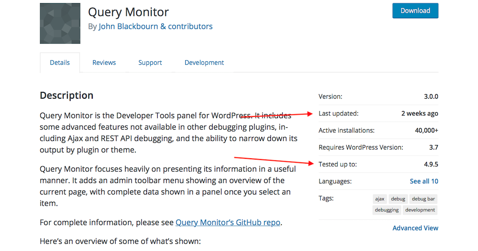Image resolution: width=478 pixels, height=251 pixels.
Task: Open John Blackbourn & contributors author link
Action: coord(155,27)
